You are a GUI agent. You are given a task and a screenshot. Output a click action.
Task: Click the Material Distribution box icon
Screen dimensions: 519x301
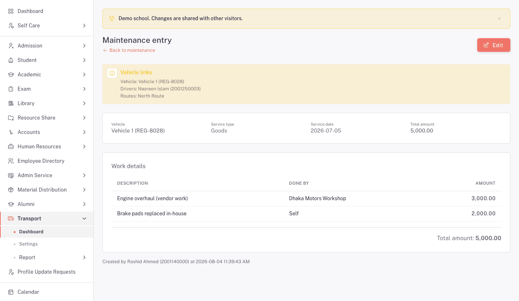[x=11, y=190]
